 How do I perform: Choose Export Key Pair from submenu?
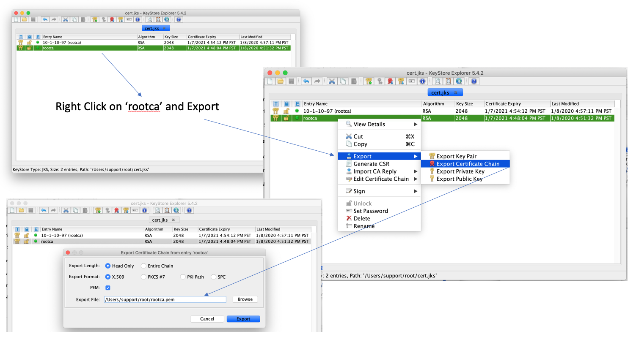[x=465, y=156]
